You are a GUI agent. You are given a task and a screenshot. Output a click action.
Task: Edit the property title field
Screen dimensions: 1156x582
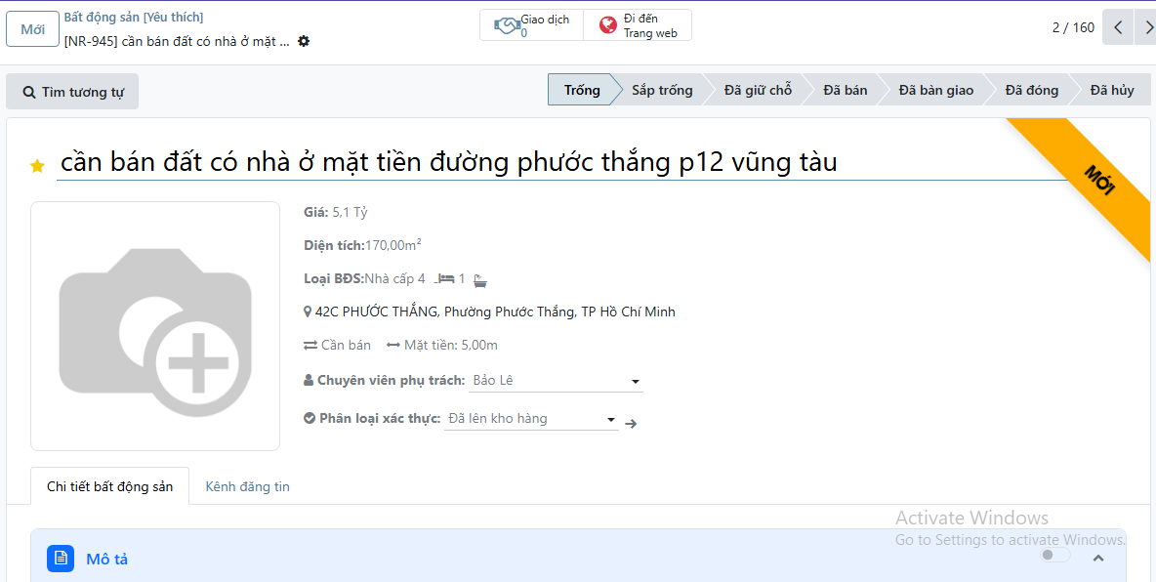pos(561,161)
